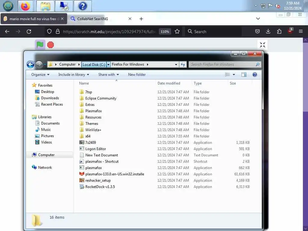Click the red stop sign icon
308x231 pixels.
pyautogui.click(x=51, y=45)
